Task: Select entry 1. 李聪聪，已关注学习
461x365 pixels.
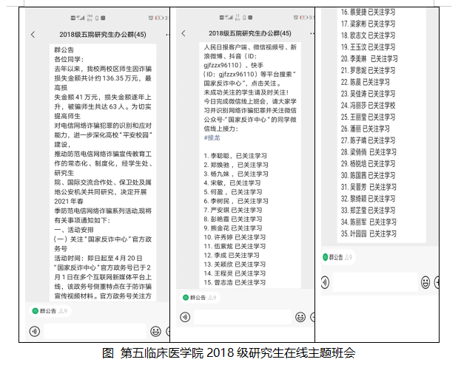Action: 235,156
